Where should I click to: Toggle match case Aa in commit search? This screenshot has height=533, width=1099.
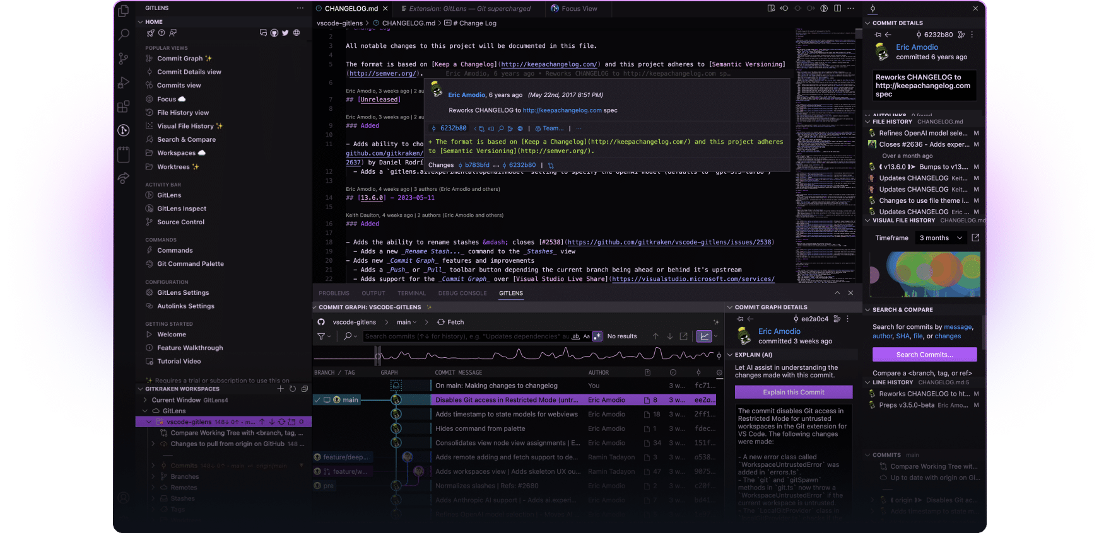(x=586, y=336)
